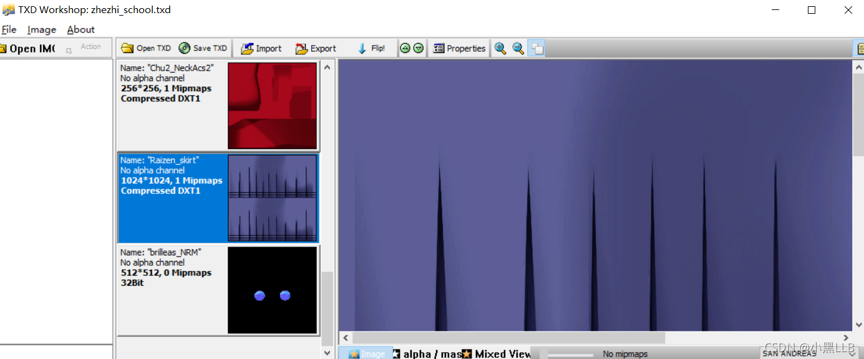Switch to the alpha / mask tab

427,354
